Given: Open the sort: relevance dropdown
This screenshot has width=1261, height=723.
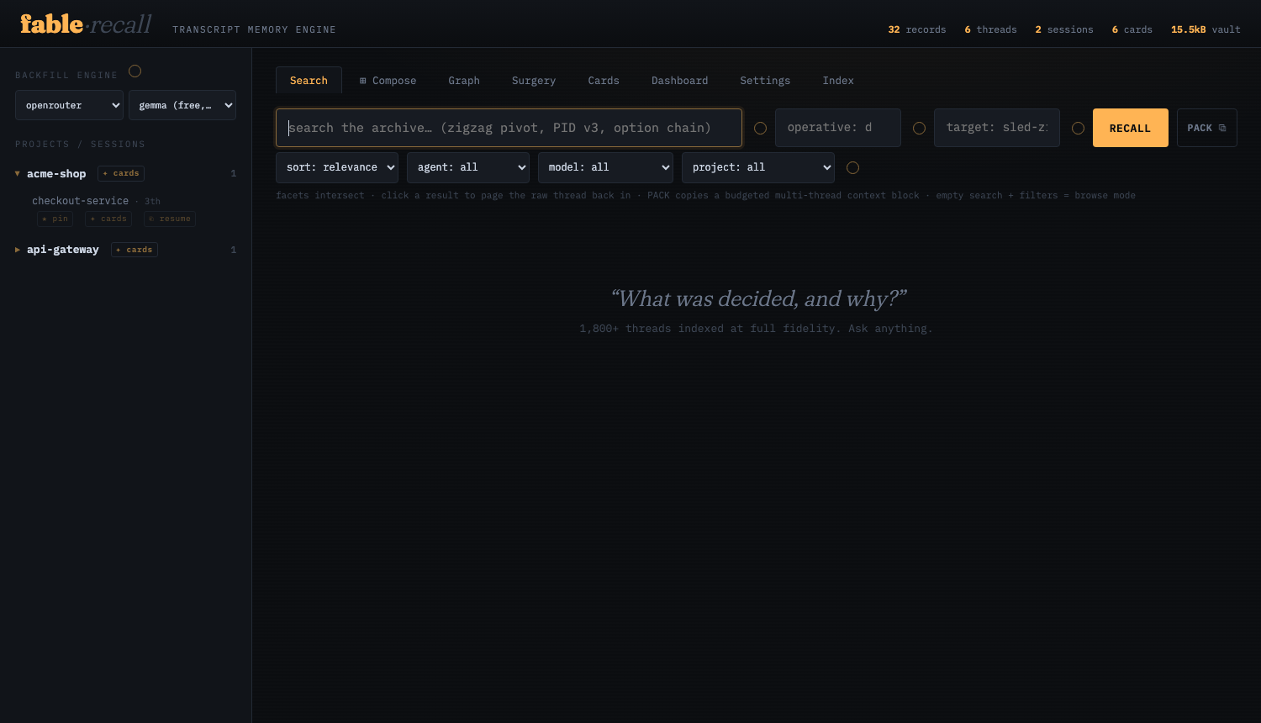Looking at the screenshot, I should 337,167.
